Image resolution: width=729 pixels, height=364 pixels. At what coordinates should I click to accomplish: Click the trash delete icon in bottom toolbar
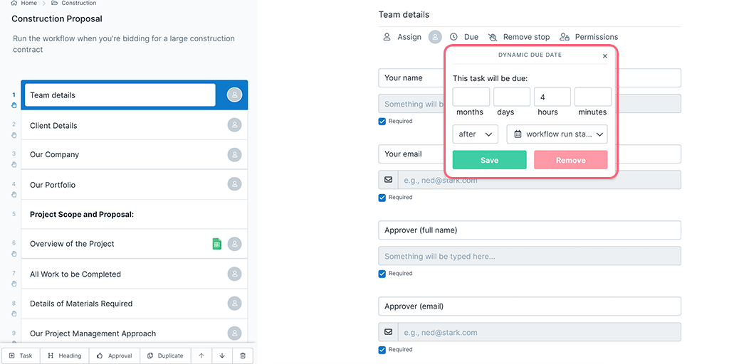(243, 355)
